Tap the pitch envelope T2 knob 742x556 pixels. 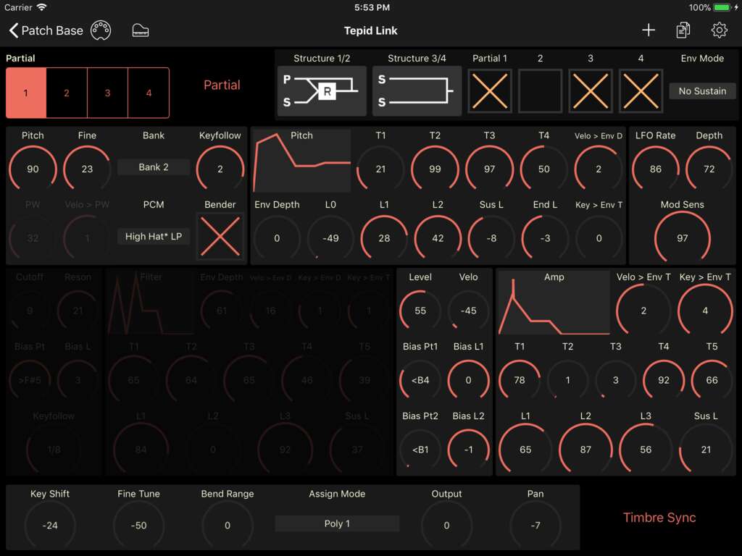[x=435, y=169]
